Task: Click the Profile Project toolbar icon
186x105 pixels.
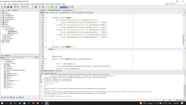Action: 56,7
